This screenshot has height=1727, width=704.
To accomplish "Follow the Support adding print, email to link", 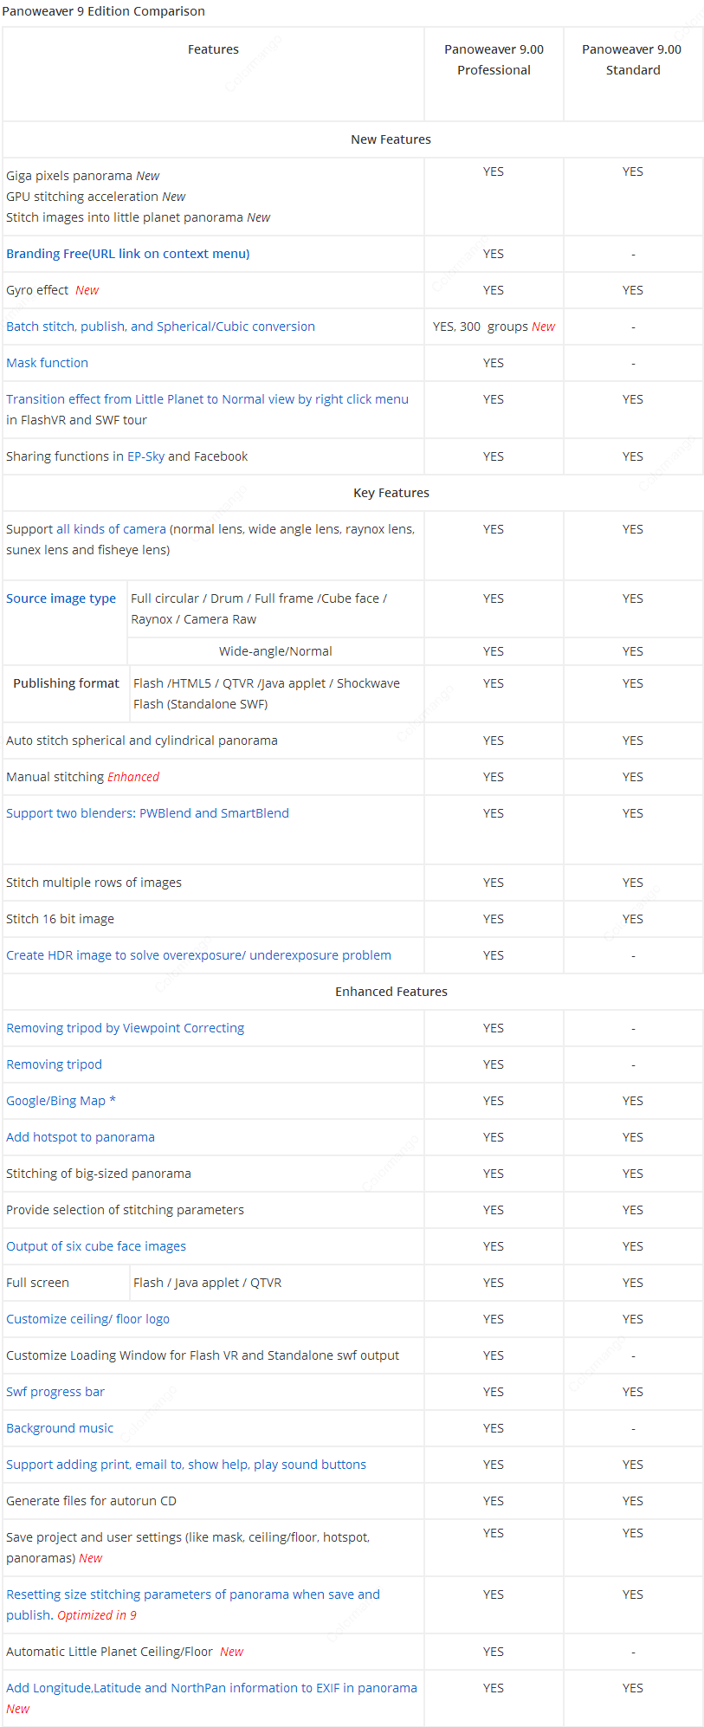I will pyautogui.click(x=186, y=1465).
